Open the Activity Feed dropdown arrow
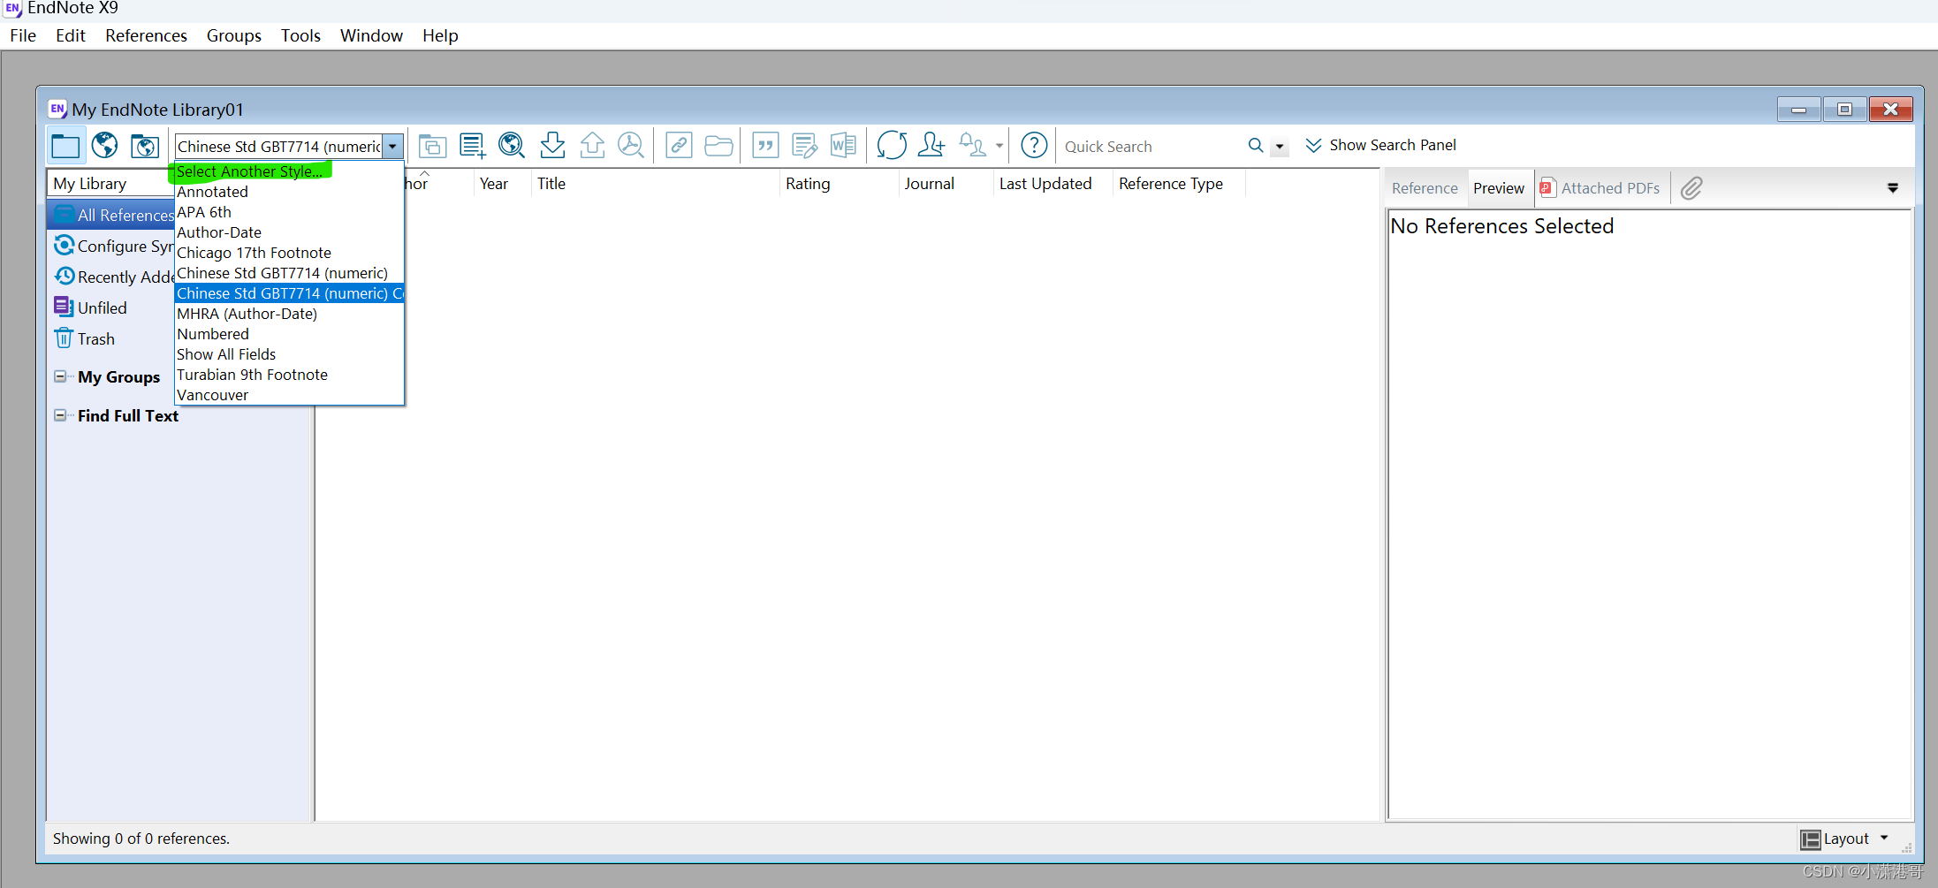 [999, 146]
